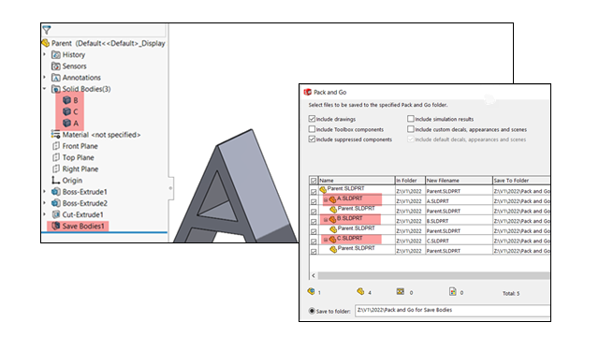599x337 pixels.
Task: Expand the History folder node
Action: (x=44, y=54)
